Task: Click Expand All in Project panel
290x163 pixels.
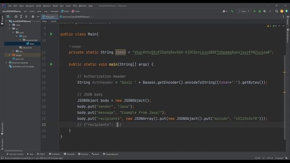Action: [x=21, y=17]
